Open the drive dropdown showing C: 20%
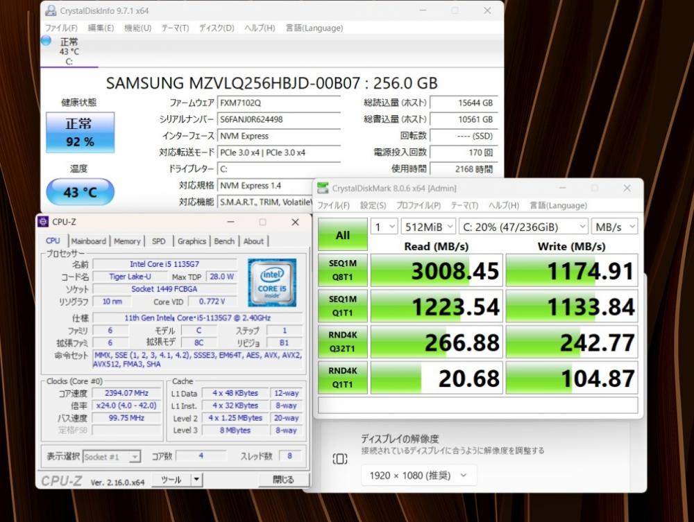The height and width of the screenshot is (522, 694). coord(523,227)
